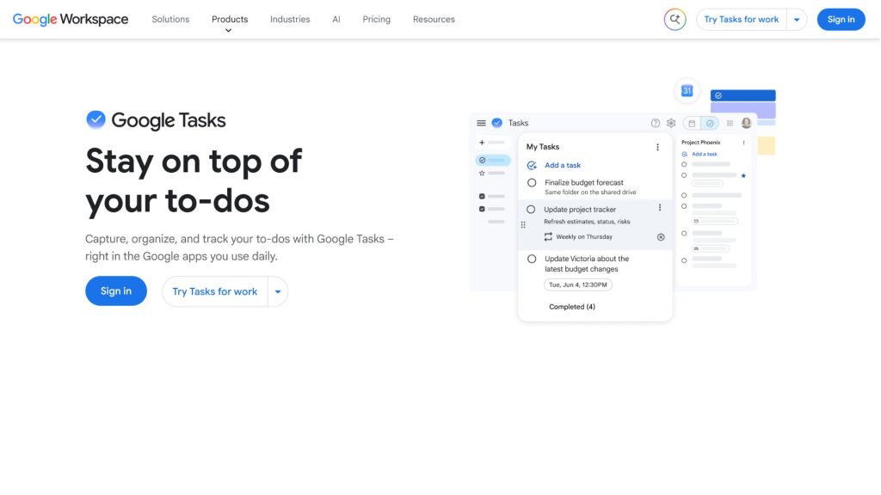Click the Weekly on Thursday label

pyautogui.click(x=584, y=237)
